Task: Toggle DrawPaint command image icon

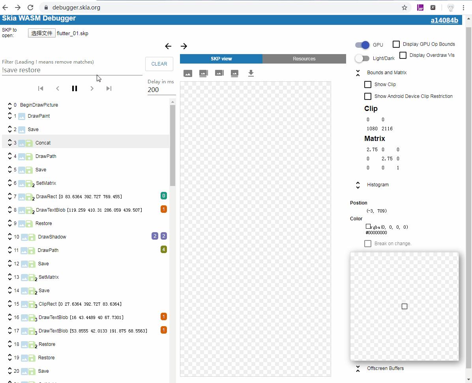Action: (22, 116)
